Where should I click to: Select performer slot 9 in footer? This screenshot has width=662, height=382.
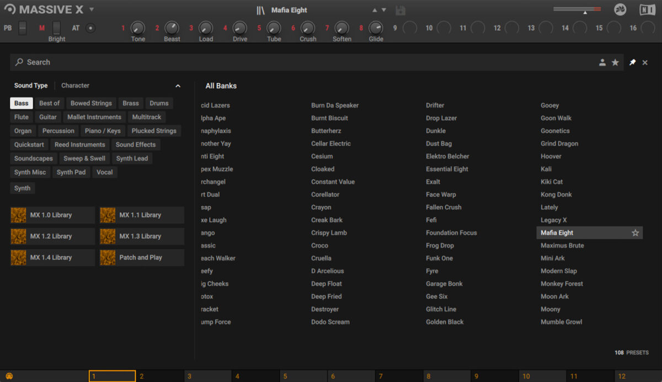tap(495, 376)
